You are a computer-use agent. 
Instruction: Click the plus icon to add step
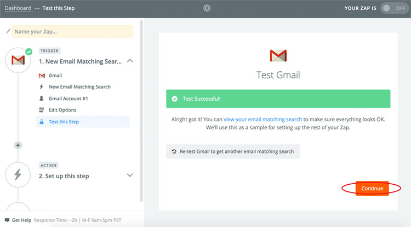pyautogui.click(x=18, y=145)
